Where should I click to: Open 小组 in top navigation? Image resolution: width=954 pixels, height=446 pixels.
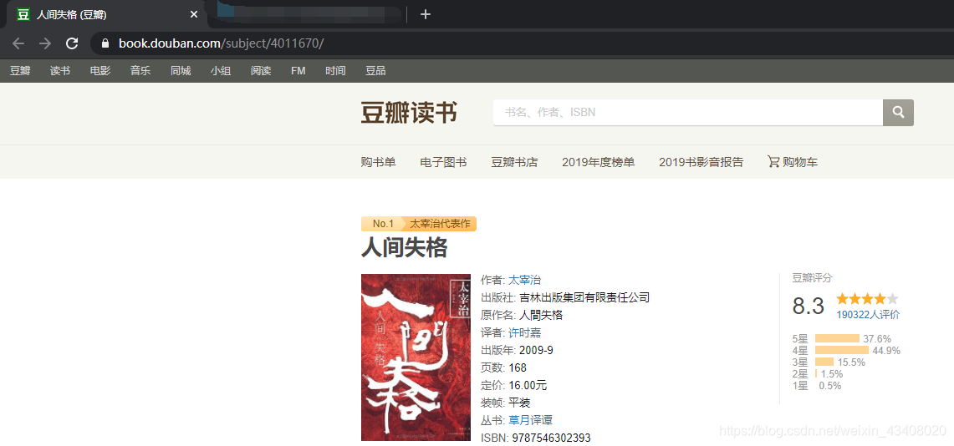pos(221,70)
